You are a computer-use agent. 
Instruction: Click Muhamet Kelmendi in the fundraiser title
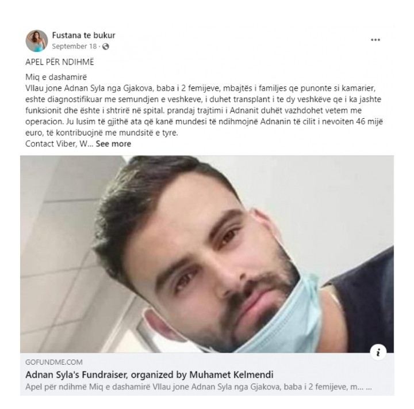231,374
